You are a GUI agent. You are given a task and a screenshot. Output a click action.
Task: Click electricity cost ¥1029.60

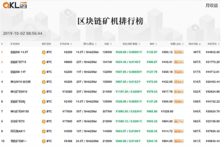(x=167, y=112)
